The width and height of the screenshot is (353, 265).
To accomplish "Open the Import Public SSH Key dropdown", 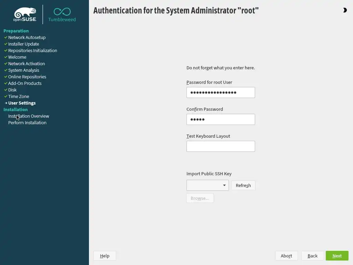I will point(208,185).
